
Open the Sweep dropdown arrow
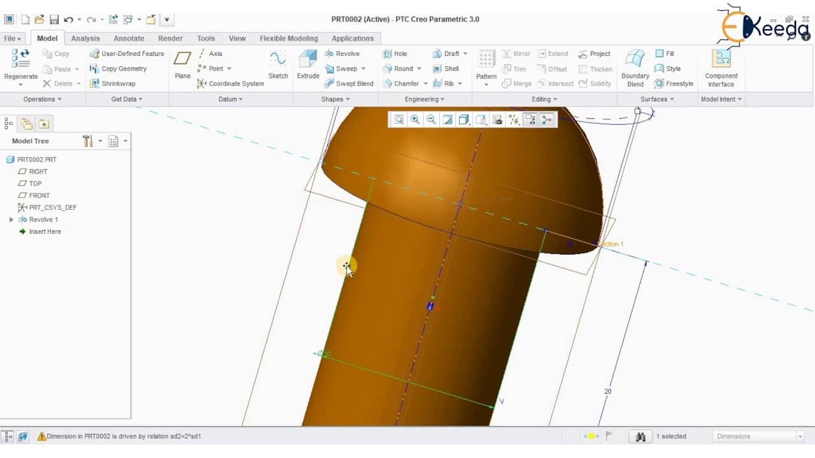pyautogui.click(x=364, y=69)
